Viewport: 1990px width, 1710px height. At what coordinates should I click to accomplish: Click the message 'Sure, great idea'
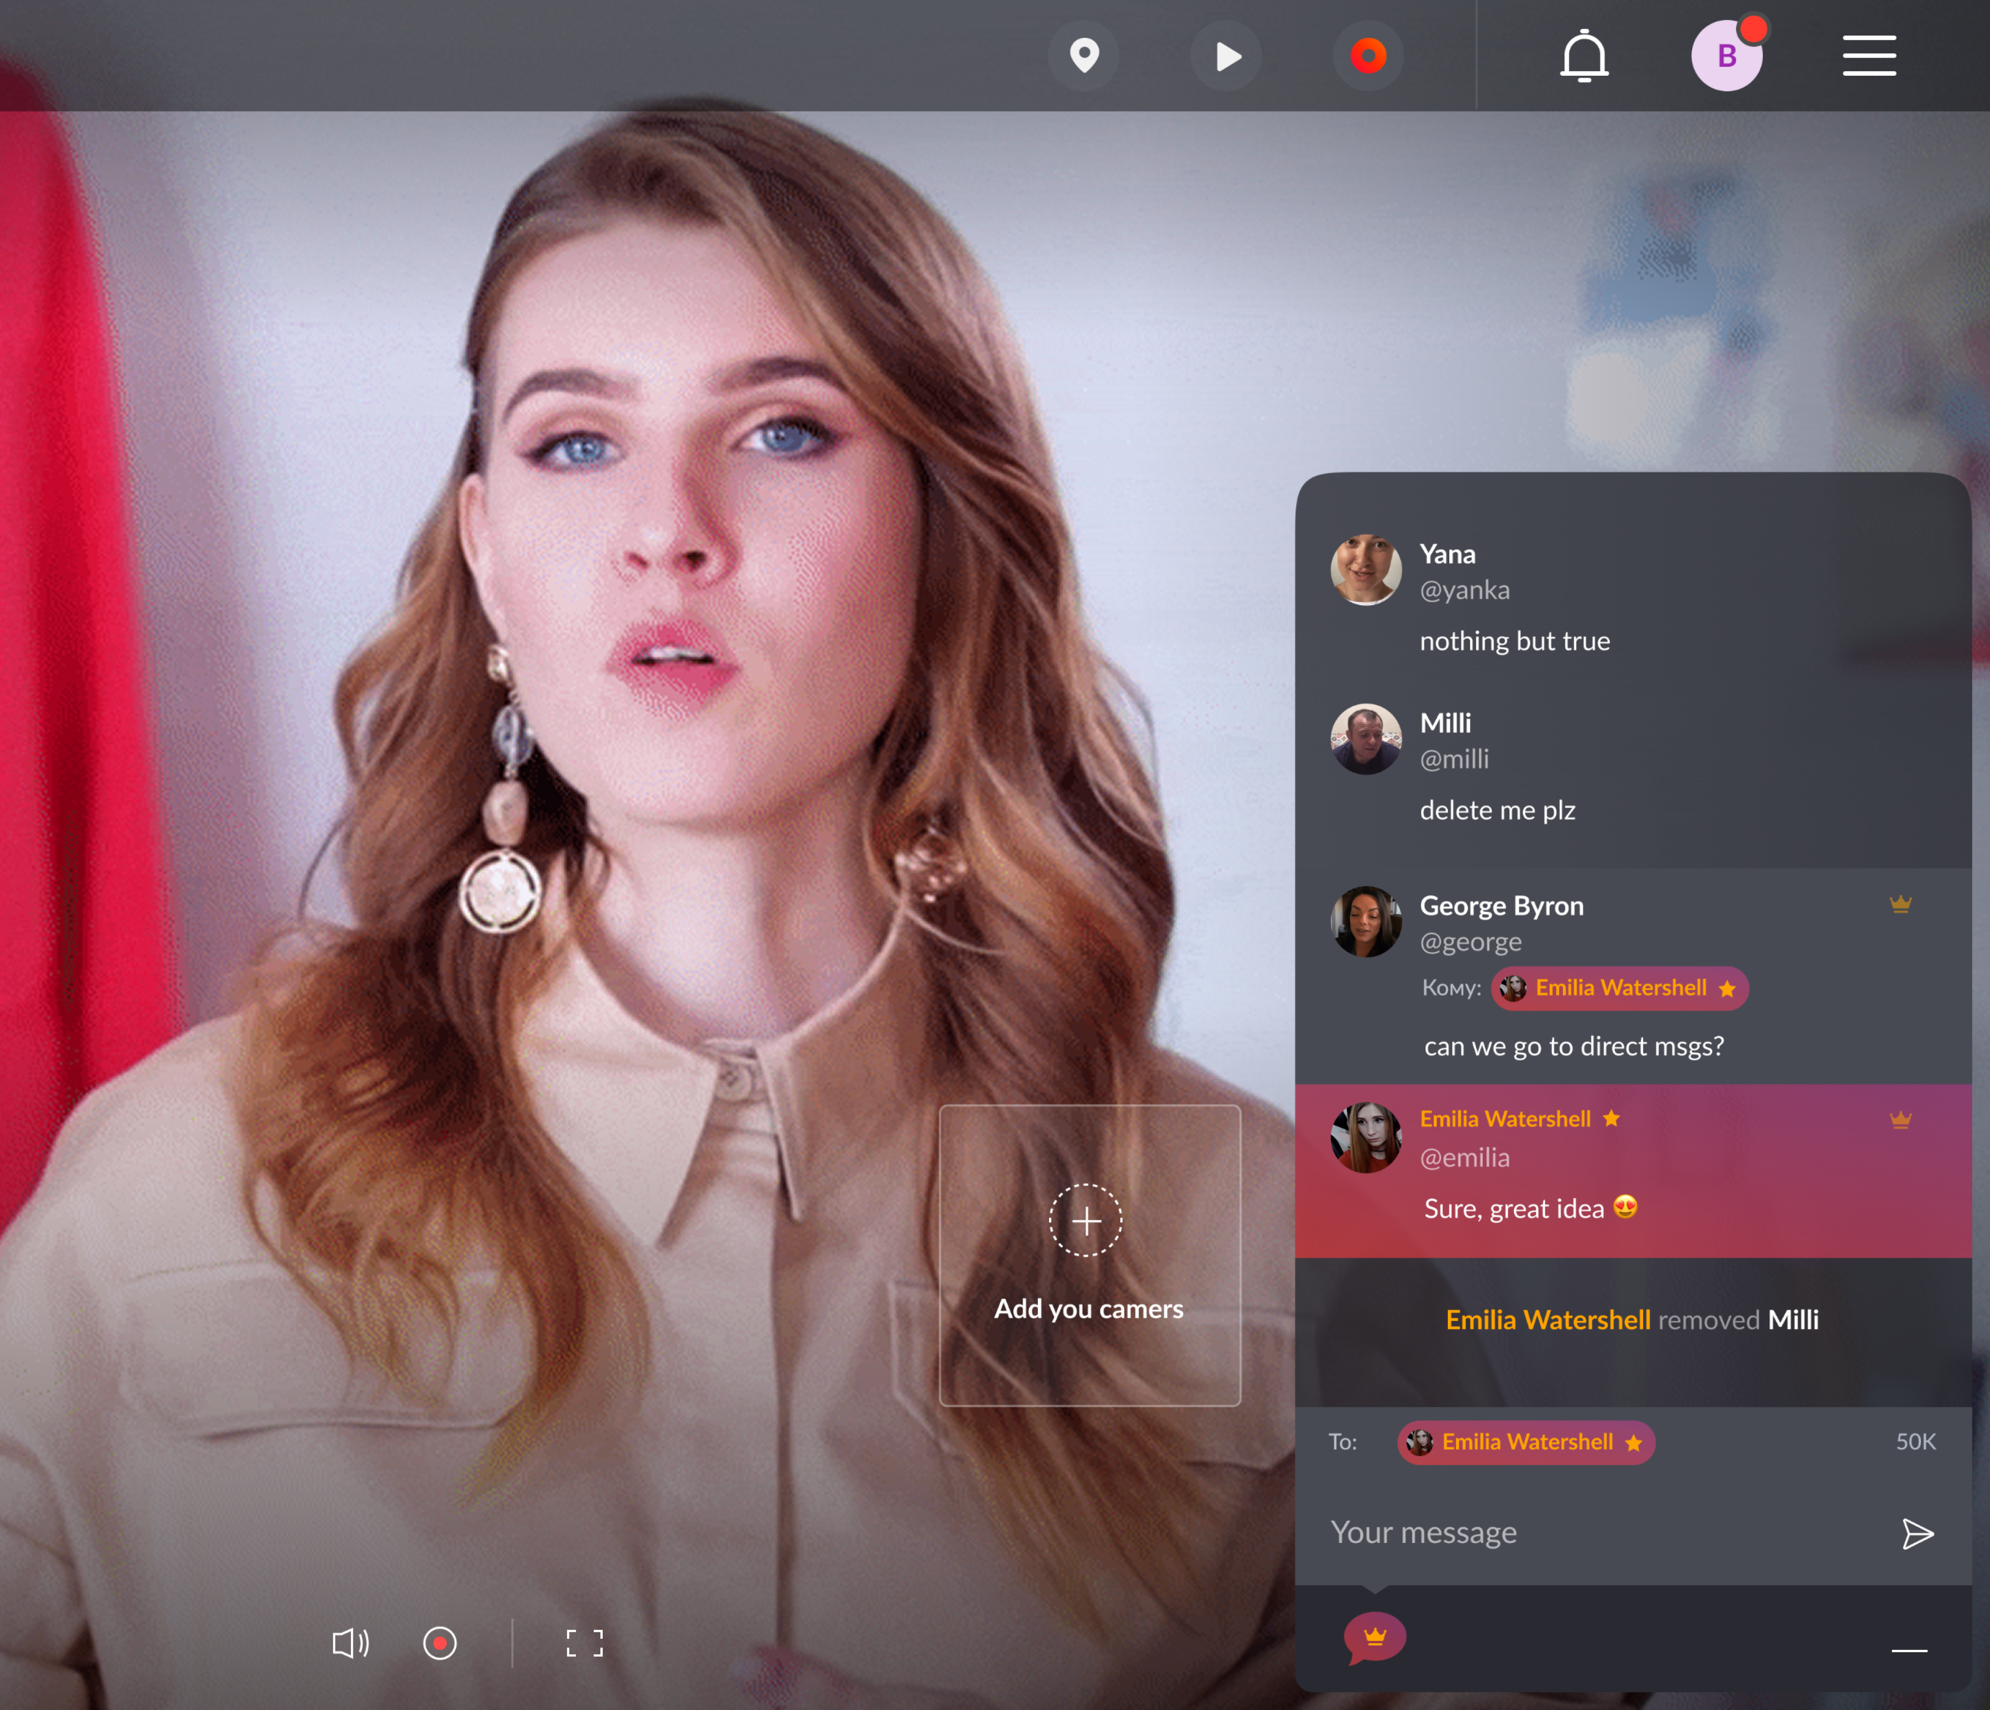(1514, 1209)
